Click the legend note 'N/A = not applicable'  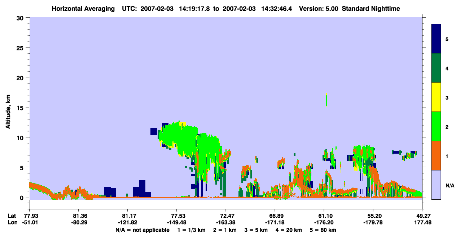[x=143, y=230]
